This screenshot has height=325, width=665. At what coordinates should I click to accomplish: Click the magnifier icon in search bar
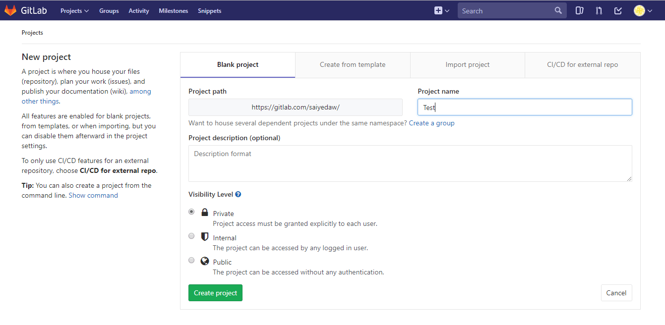(x=558, y=10)
